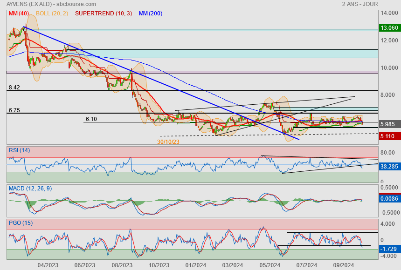The width and height of the screenshot is (401, 270).
Task: Click the PGO (15) panel label
Action: (21, 223)
